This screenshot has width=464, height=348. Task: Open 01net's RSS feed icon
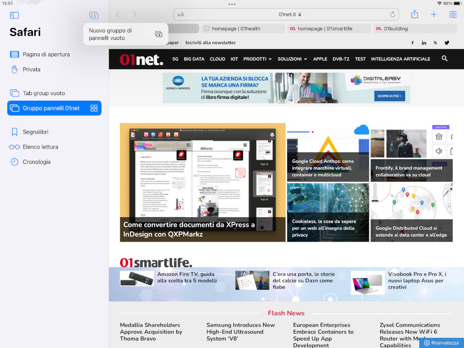tap(435, 43)
